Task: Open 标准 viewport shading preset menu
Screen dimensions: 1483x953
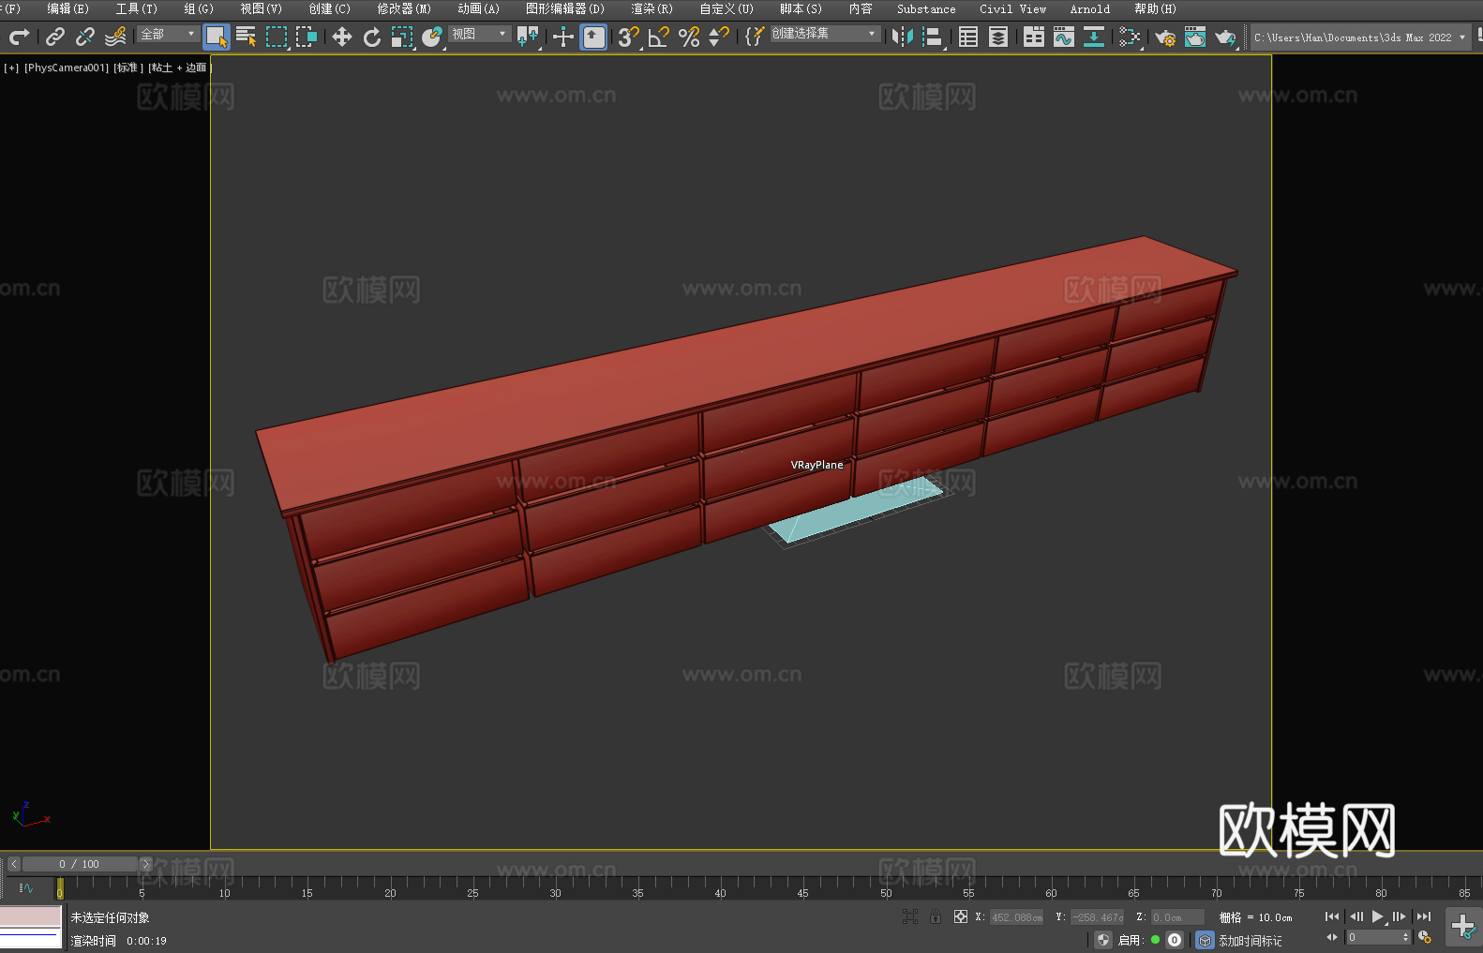Action: [128, 67]
